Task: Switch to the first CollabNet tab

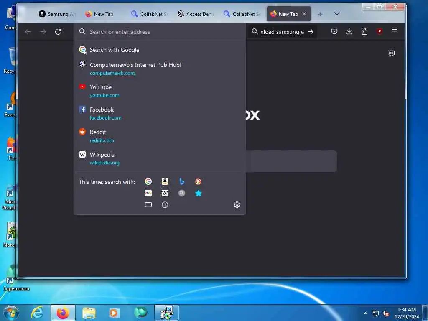Action: pyautogui.click(x=150, y=14)
